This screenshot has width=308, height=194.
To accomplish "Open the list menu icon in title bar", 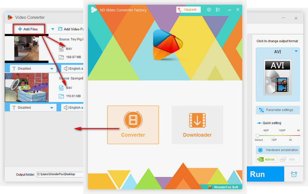I will point(218,10).
